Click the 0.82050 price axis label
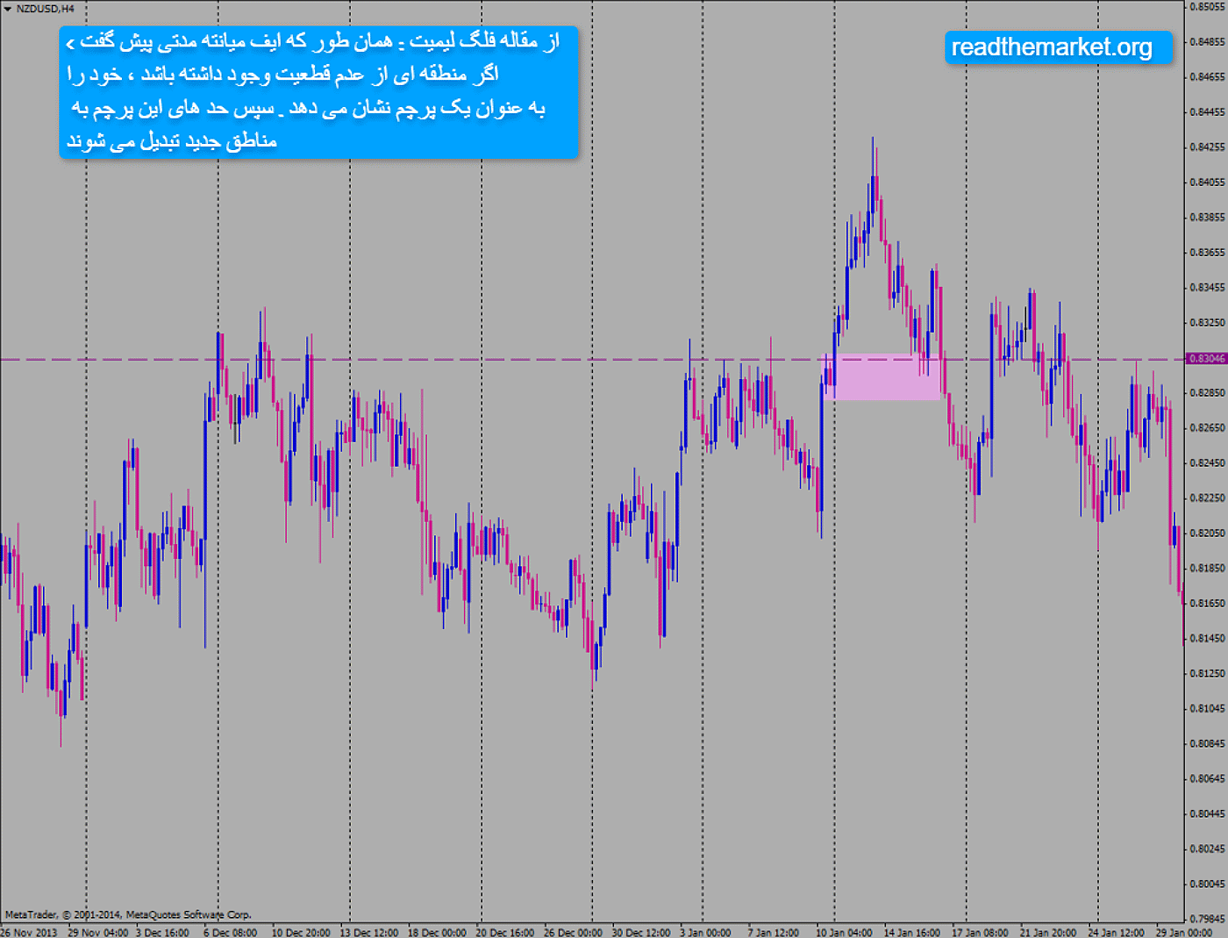 click(x=1207, y=533)
